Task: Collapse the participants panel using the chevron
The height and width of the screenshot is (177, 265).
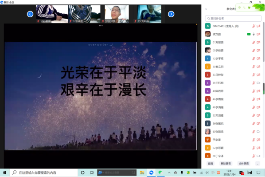Action: click(206, 9)
